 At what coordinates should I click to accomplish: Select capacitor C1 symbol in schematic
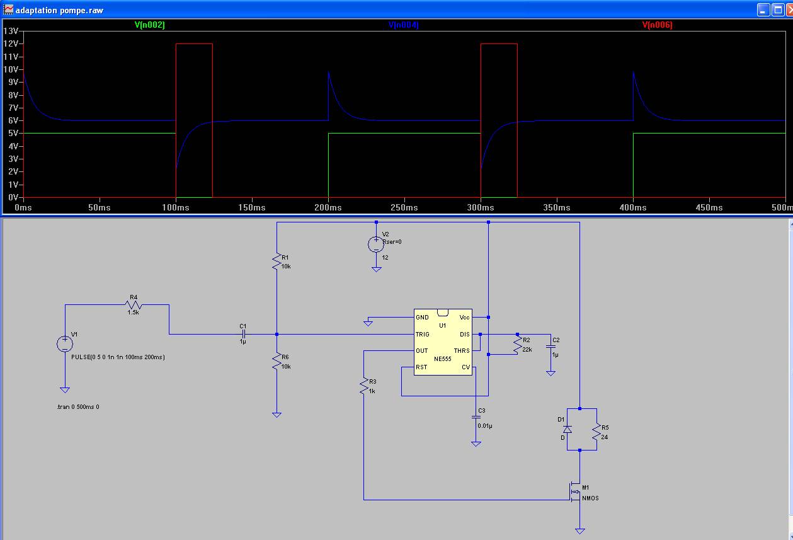tap(244, 334)
